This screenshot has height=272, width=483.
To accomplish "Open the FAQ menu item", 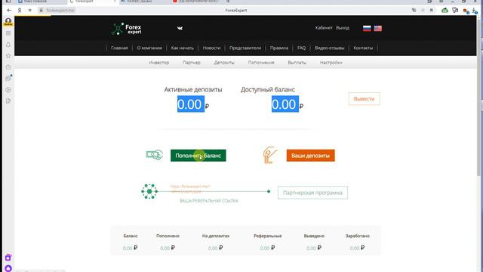I will pos(302,48).
